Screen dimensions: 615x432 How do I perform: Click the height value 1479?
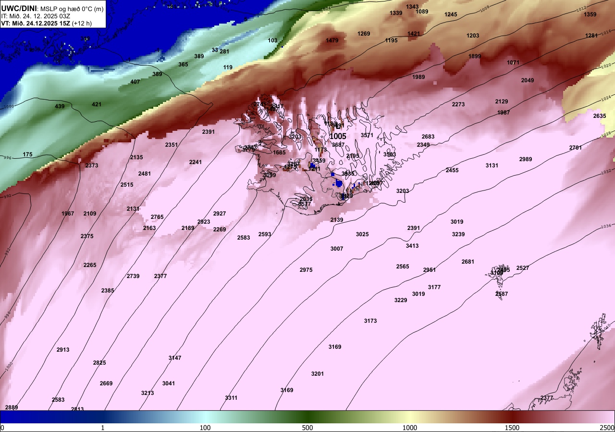(332, 40)
